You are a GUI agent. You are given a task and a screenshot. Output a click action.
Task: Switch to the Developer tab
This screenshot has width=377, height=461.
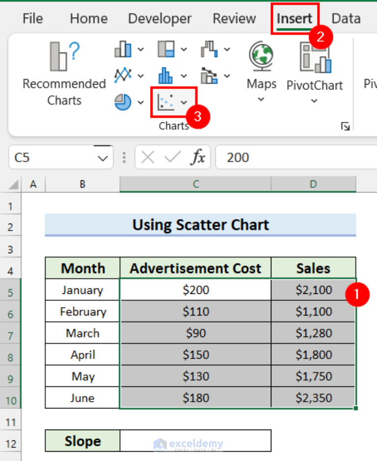pyautogui.click(x=160, y=19)
